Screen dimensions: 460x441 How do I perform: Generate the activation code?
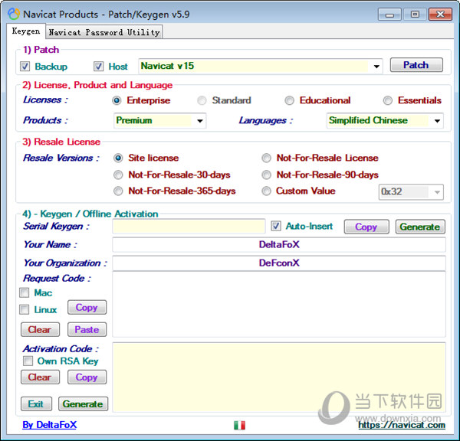(83, 404)
